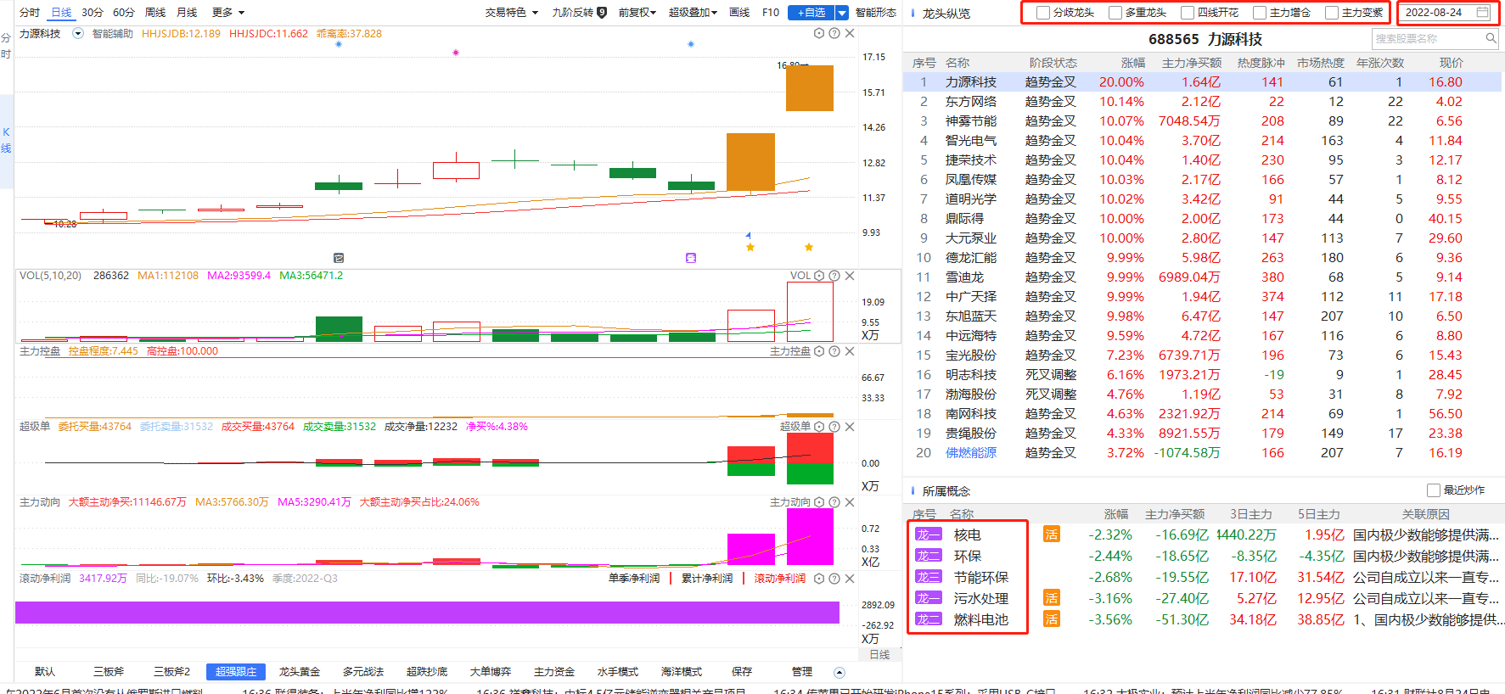Expand the 更多 period dropdown
The image size is (1505, 694).
click(228, 13)
